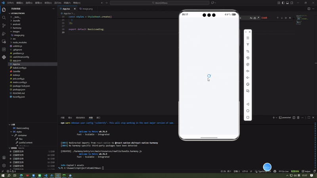Click the emulator pin-to-top icon
Screen dimensions: 317x178
(x=248, y=45)
